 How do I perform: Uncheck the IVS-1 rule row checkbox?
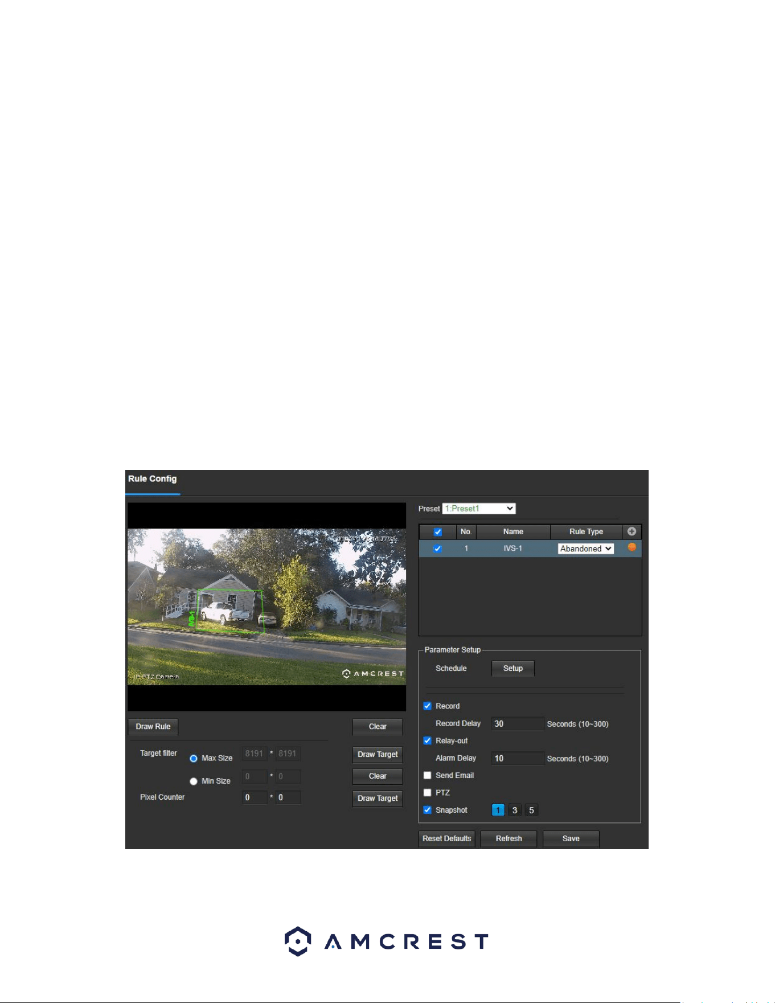(437, 548)
